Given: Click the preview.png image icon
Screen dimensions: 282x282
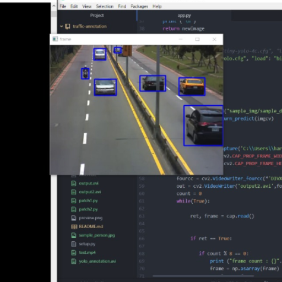Looking at the screenshot, I should 74,218.
